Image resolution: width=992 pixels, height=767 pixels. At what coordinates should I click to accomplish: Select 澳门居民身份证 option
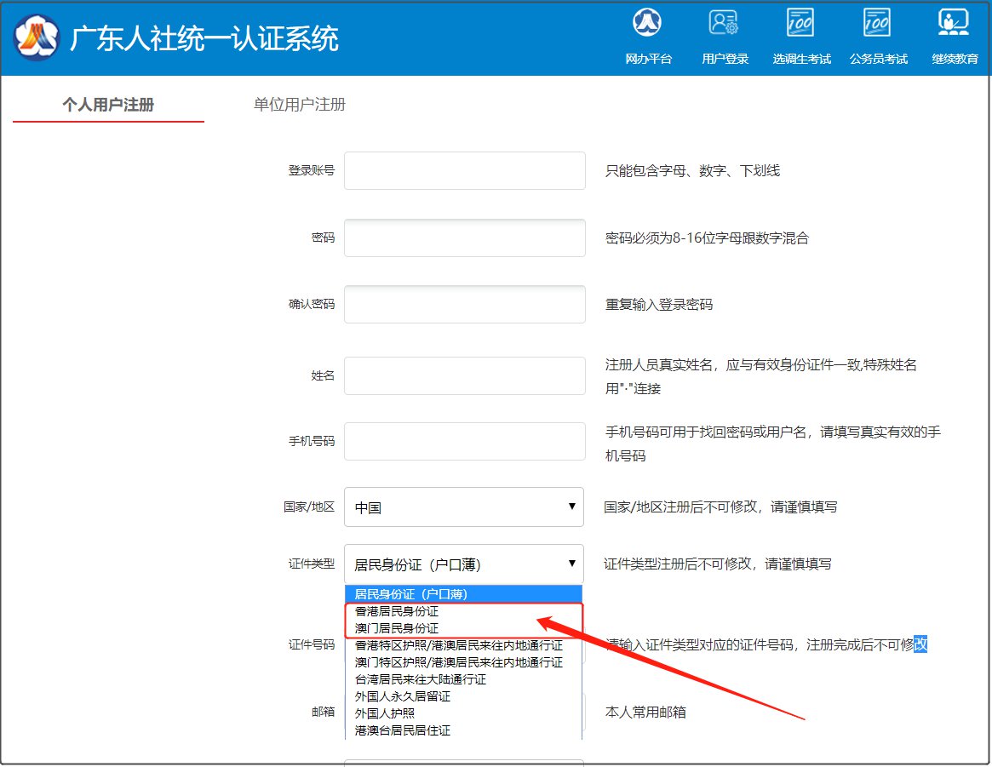click(x=397, y=628)
